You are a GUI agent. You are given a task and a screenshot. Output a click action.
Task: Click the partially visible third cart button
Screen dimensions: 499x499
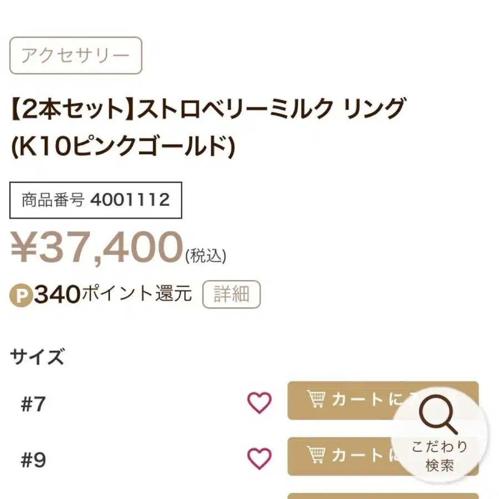tap(383, 496)
